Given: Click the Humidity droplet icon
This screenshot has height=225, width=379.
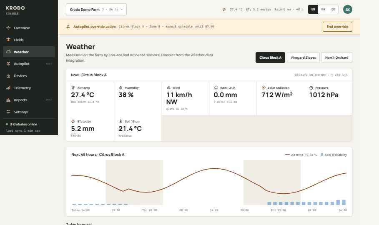Looking at the screenshot, I should point(120,88).
